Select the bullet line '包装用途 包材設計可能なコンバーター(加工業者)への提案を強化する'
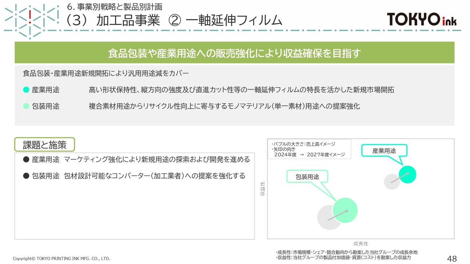The height and width of the screenshot is (264, 470). pos(134,176)
